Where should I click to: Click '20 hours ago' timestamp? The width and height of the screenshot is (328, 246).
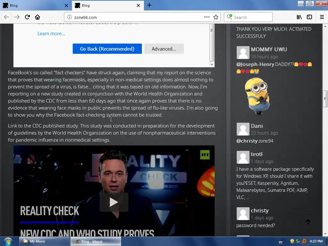[264, 133]
